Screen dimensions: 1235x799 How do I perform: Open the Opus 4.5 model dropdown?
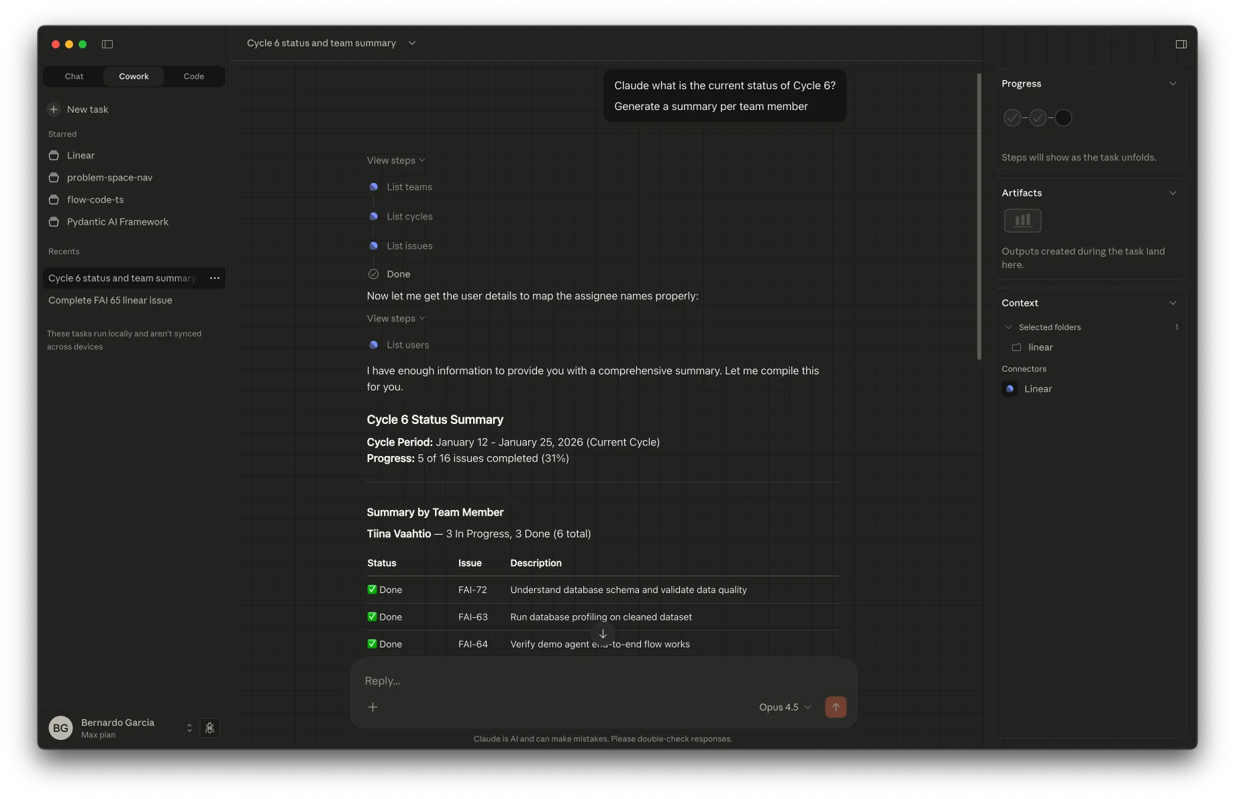(x=785, y=707)
